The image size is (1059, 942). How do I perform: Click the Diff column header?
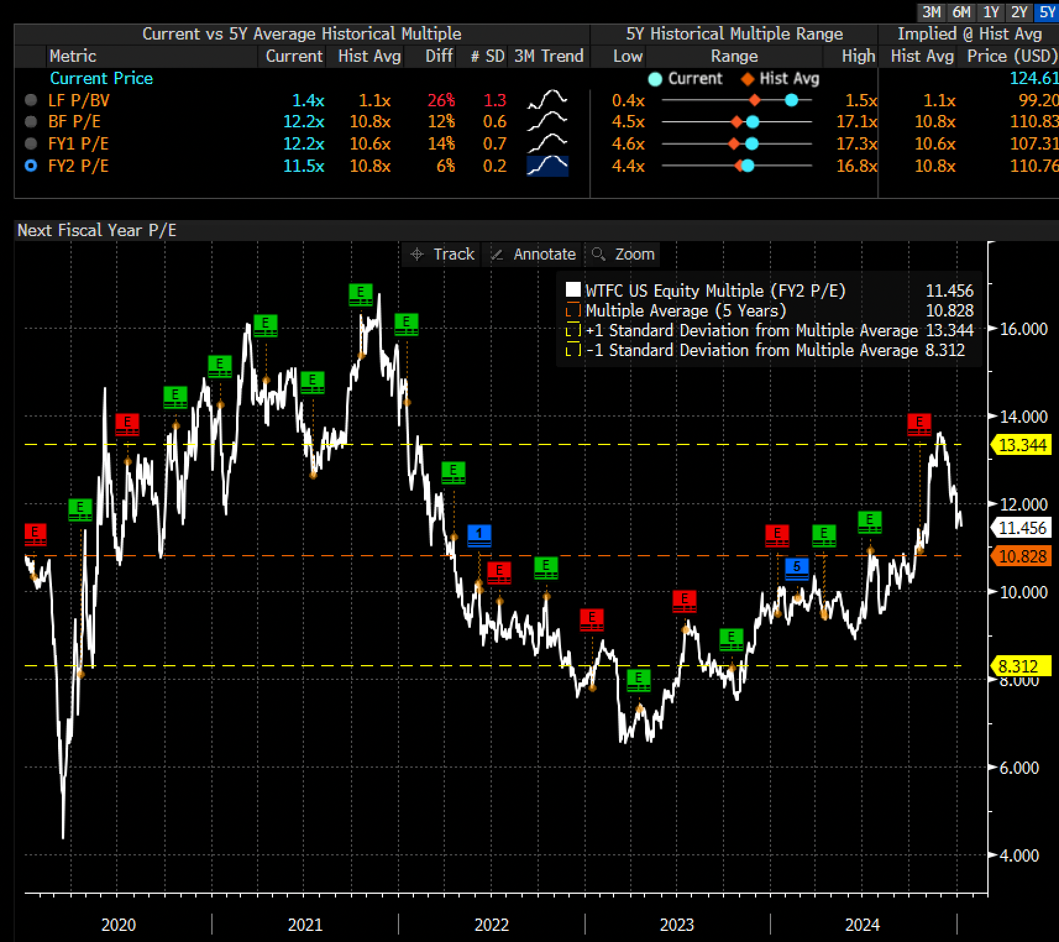pos(439,56)
